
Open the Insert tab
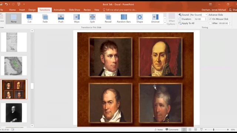click(22, 10)
